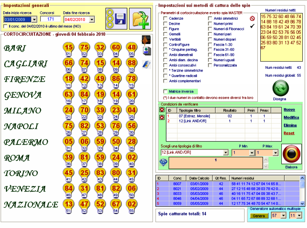
Task: Enable Numeri di Fibonacci checkbox
Action: coord(210,29)
